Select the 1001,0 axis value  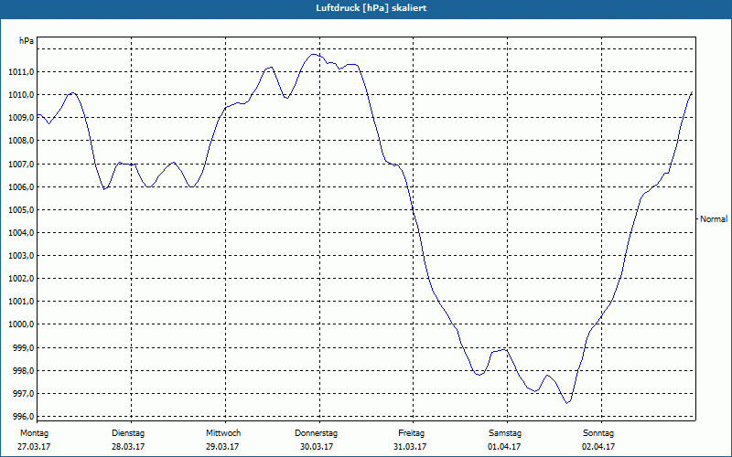[21, 302]
